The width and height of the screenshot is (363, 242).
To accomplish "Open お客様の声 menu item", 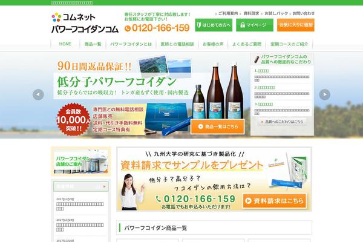I will [213, 44].
